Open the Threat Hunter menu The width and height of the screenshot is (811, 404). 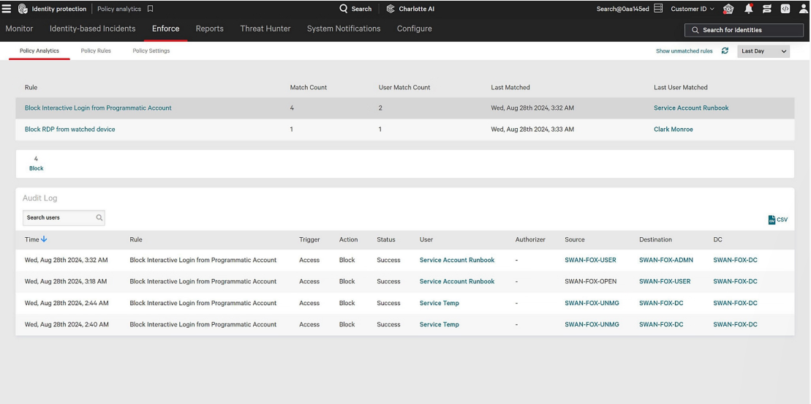tap(265, 29)
